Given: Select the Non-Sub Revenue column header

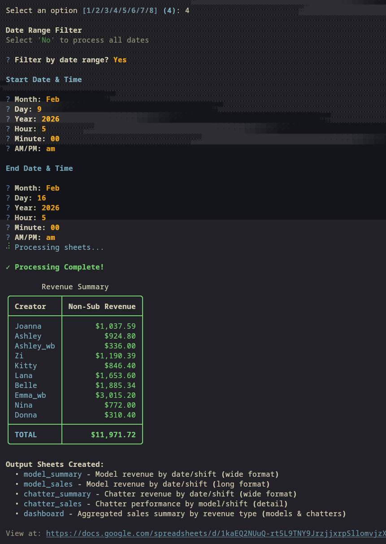Looking at the screenshot, I should tap(102, 306).
